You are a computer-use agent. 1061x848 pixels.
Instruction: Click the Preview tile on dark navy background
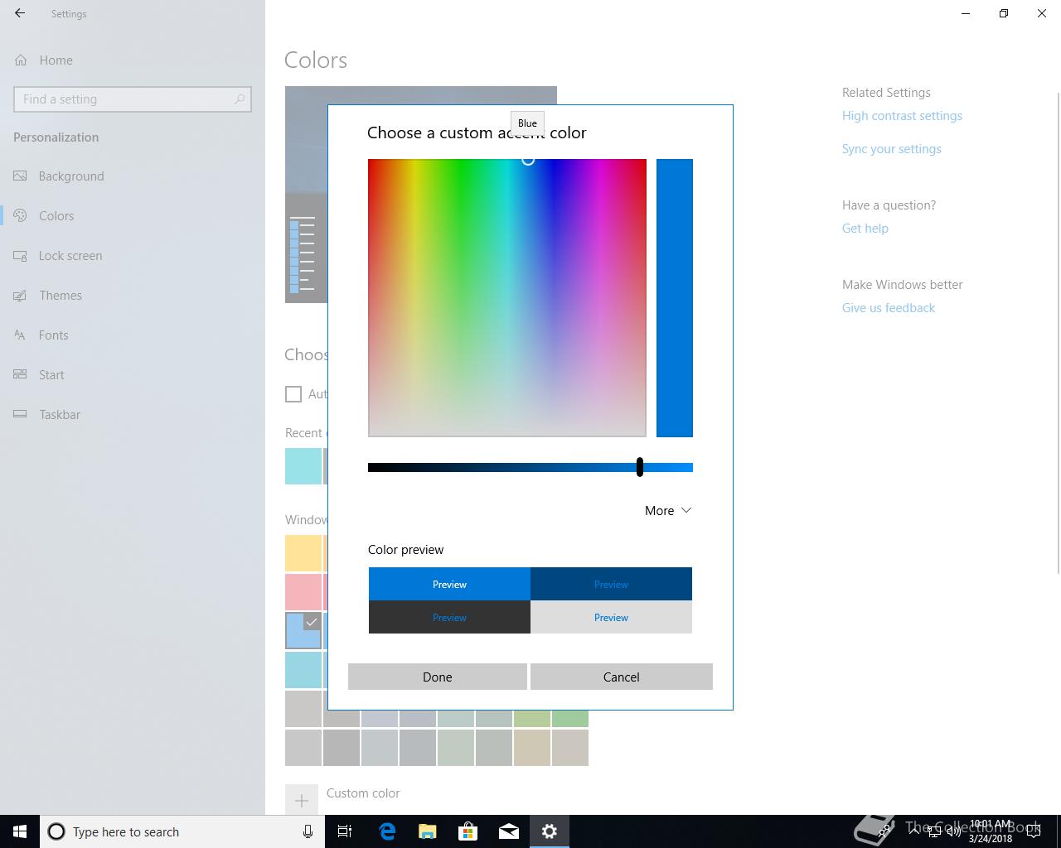tap(611, 584)
